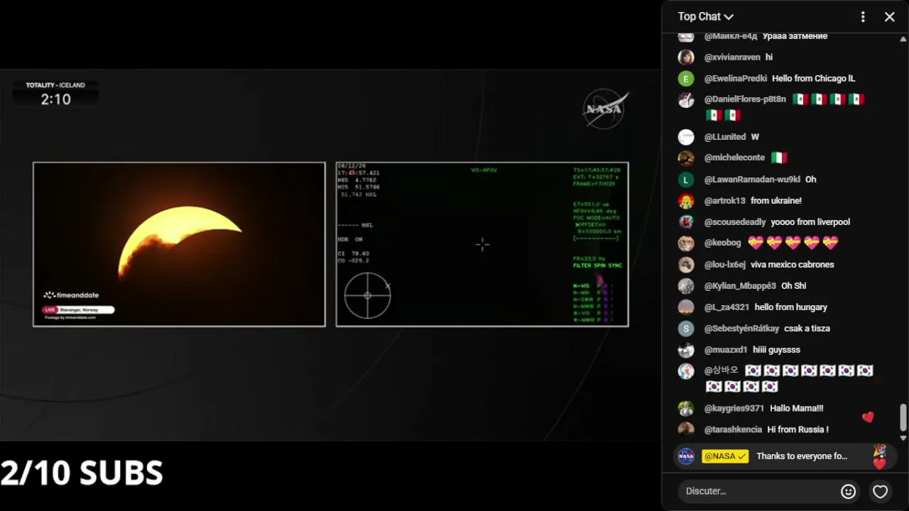Image resolution: width=909 pixels, height=511 pixels.
Task: Close the live chat panel
Action: coord(890,16)
